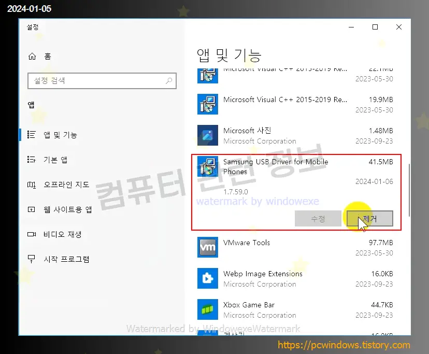Focus the 설정 검색 search box
Viewport: 429px width, 354px height.
(102, 81)
